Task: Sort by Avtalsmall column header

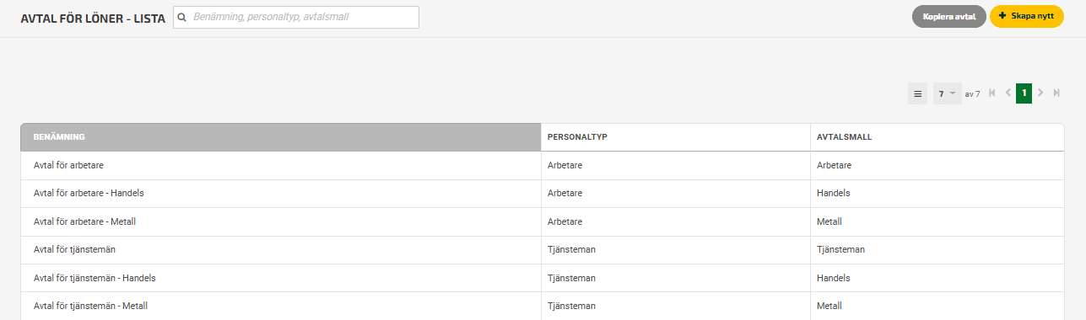Action: click(x=937, y=137)
